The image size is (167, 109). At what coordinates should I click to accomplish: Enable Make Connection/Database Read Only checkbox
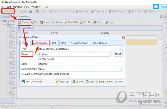coord(23,74)
